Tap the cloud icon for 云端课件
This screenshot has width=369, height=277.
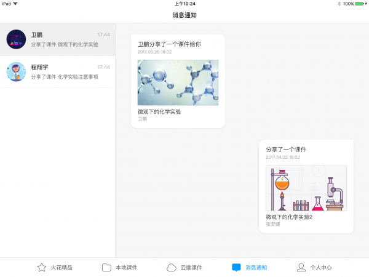tap(172, 267)
